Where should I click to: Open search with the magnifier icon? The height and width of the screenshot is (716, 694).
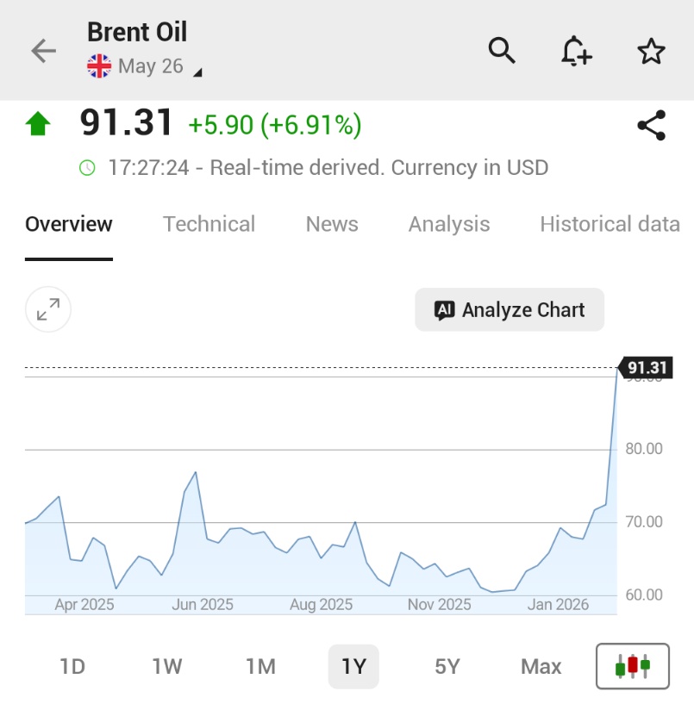point(502,52)
